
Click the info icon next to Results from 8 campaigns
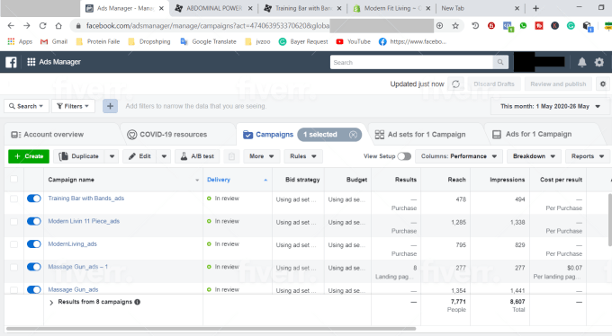coord(138,302)
